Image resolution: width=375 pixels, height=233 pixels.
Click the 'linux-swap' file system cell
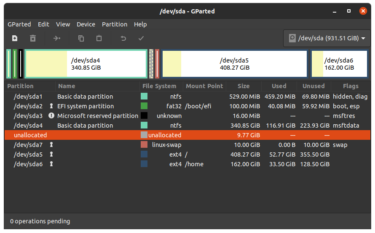pos(167,144)
